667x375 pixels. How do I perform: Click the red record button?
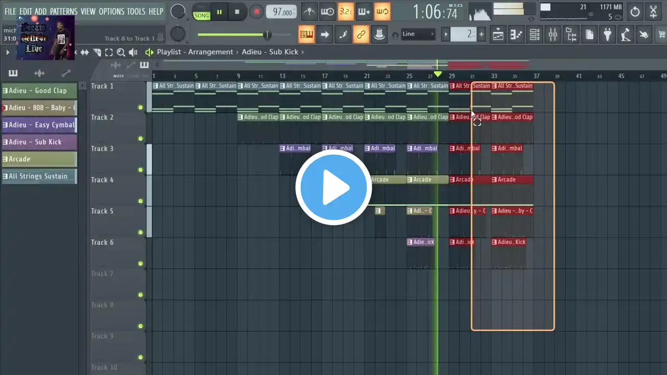point(256,12)
